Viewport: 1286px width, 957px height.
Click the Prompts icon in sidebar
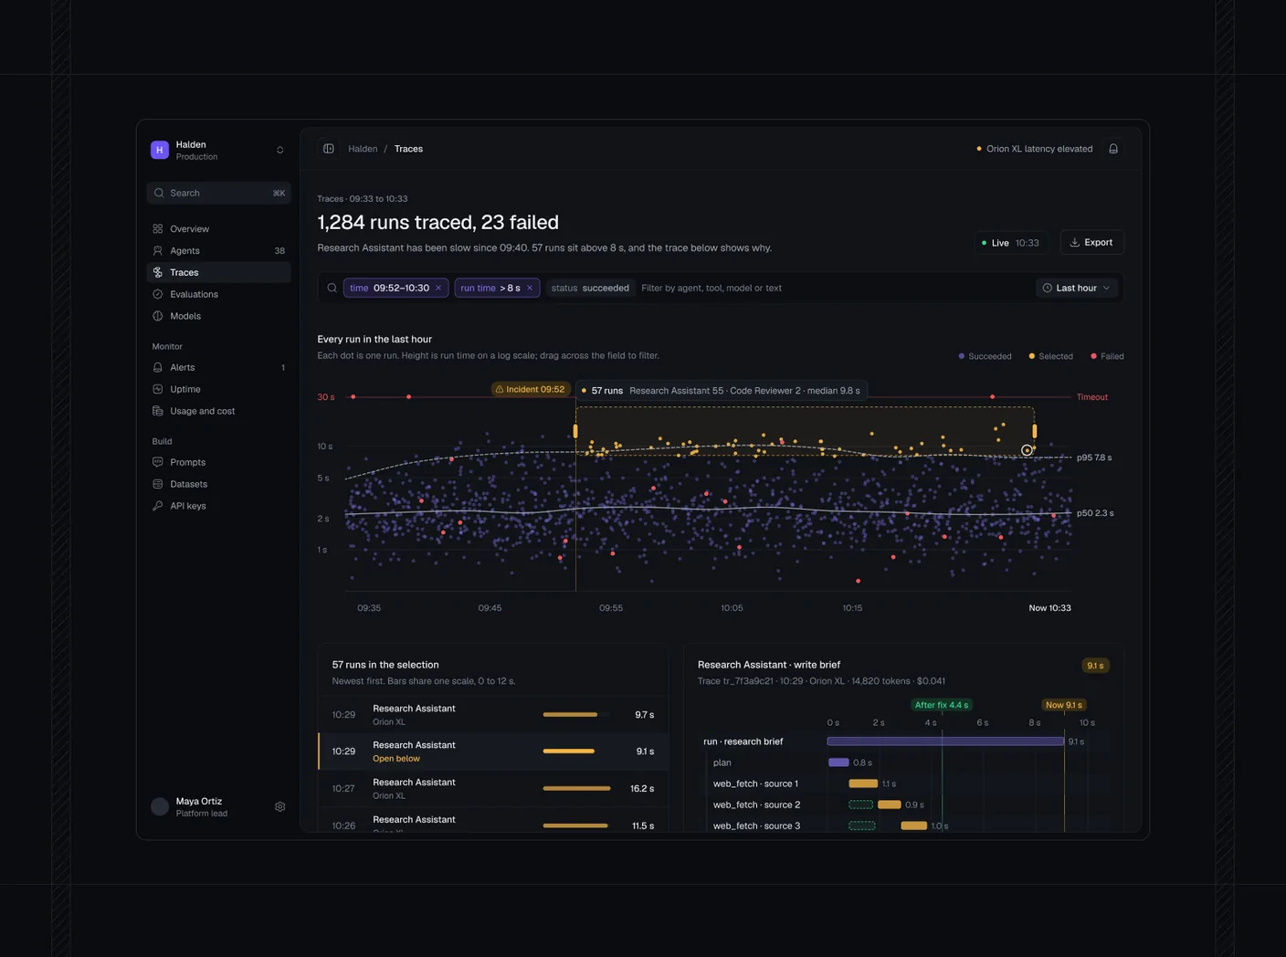pyautogui.click(x=158, y=463)
